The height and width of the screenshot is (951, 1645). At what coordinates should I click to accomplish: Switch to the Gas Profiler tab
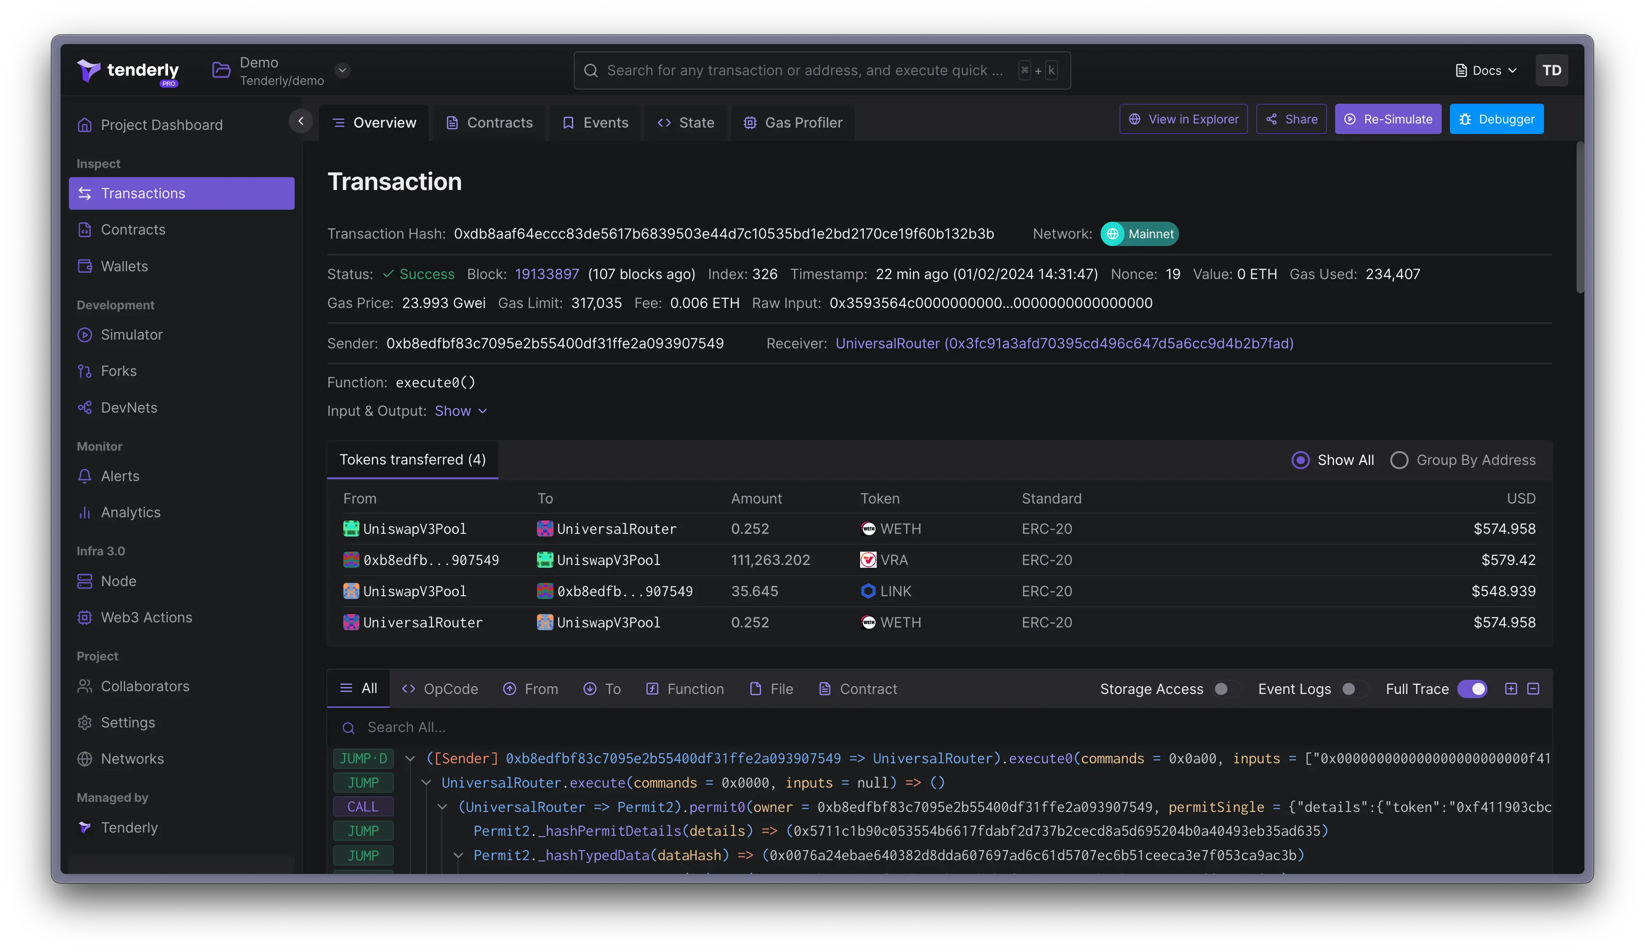click(793, 123)
